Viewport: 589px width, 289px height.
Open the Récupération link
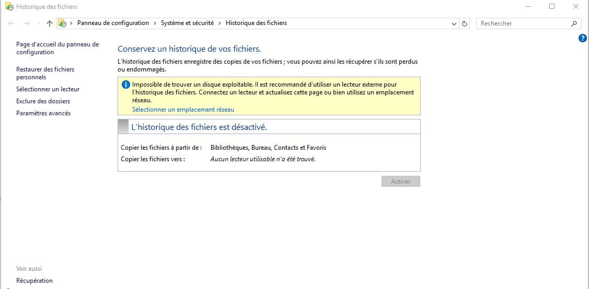click(x=34, y=281)
